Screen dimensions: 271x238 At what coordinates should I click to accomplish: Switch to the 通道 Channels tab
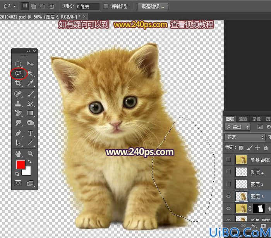[243, 119]
